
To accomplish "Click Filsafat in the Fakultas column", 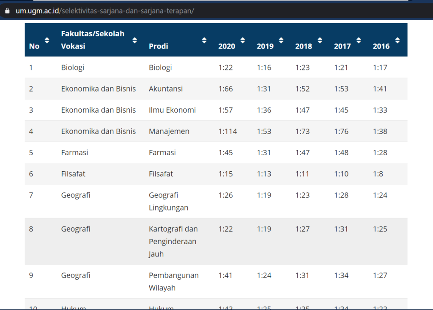I will [73, 174].
